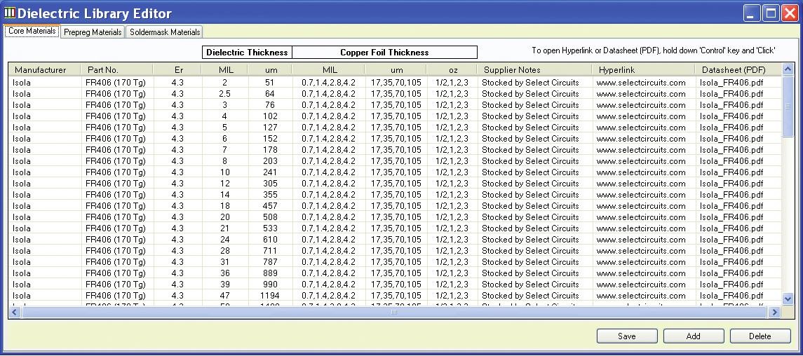803x356 pixels.
Task: Click the Save button
Action: (x=627, y=336)
